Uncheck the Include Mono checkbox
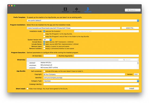149x103 pixels. point(44,42)
